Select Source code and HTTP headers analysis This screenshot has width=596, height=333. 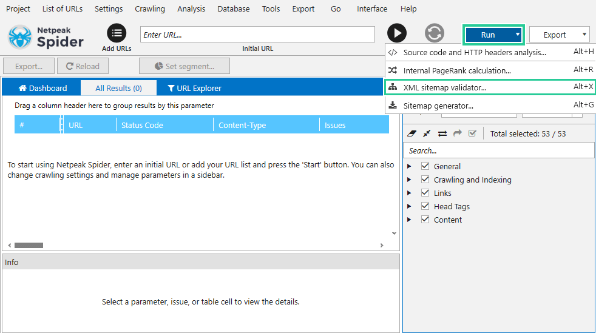[490, 52]
